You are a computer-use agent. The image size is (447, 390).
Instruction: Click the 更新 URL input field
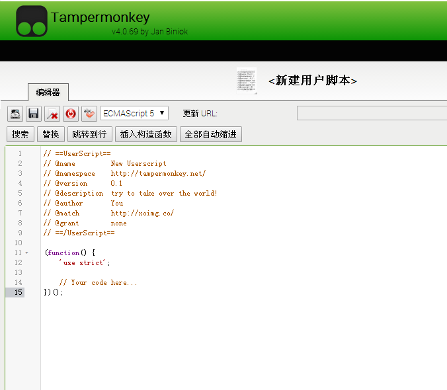click(372, 114)
